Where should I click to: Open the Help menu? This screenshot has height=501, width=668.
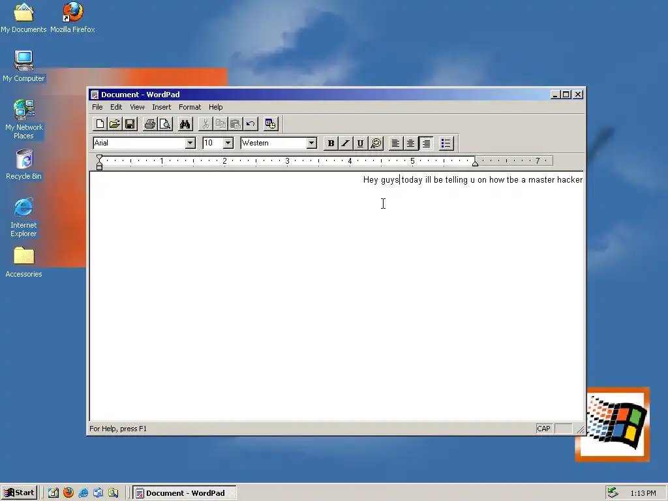tap(215, 107)
